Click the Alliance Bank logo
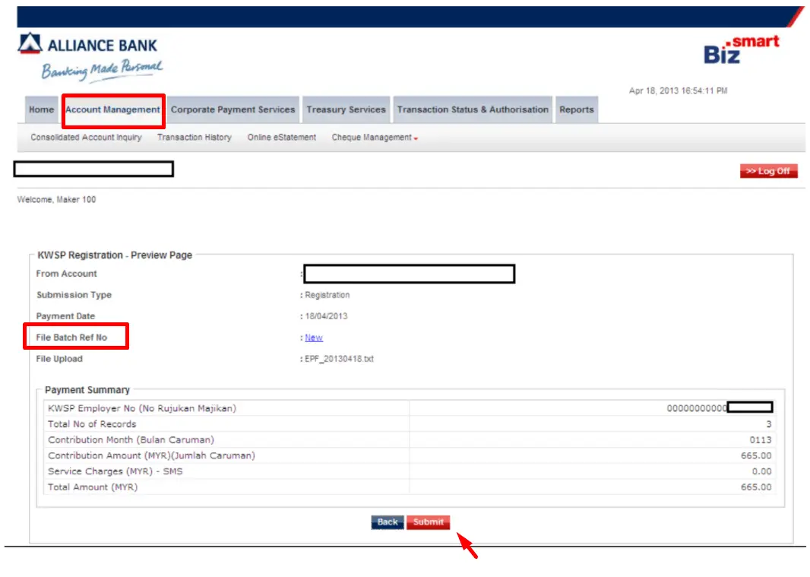The height and width of the screenshot is (577, 810). [x=90, y=57]
